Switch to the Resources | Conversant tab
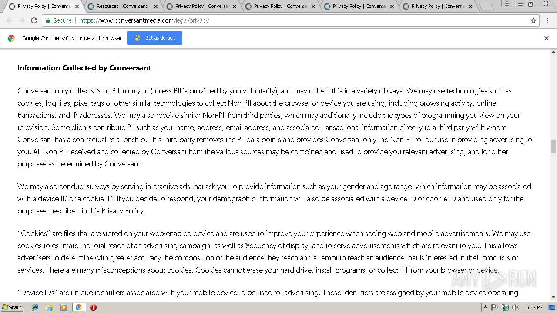This screenshot has height=313, width=557. point(122,6)
